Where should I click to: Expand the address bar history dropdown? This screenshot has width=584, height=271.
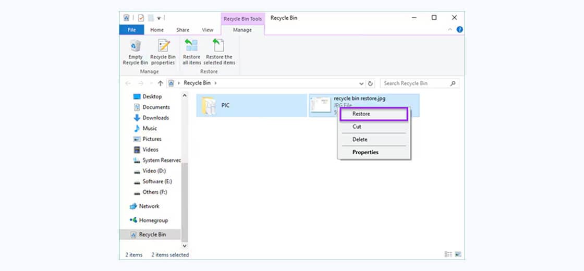[x=361, y=83]
